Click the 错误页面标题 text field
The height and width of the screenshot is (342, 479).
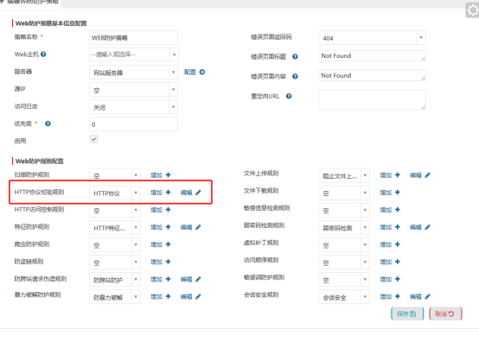(372, 56)
